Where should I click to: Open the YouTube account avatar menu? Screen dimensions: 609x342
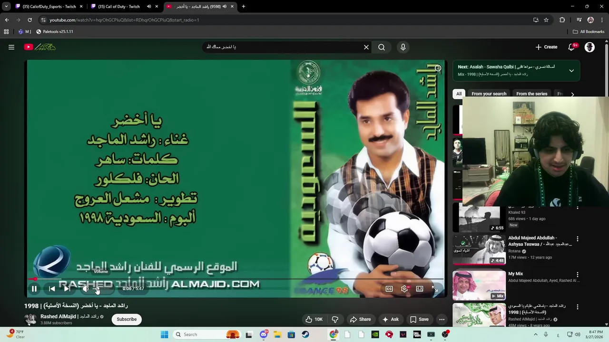589,47
